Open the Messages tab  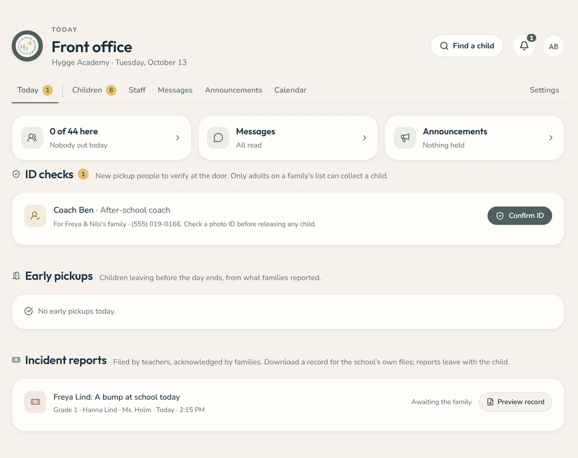[175, 90]
